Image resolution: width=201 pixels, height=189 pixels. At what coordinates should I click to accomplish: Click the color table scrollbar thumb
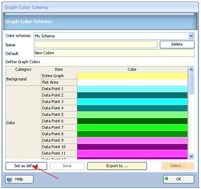click(191, 84)
